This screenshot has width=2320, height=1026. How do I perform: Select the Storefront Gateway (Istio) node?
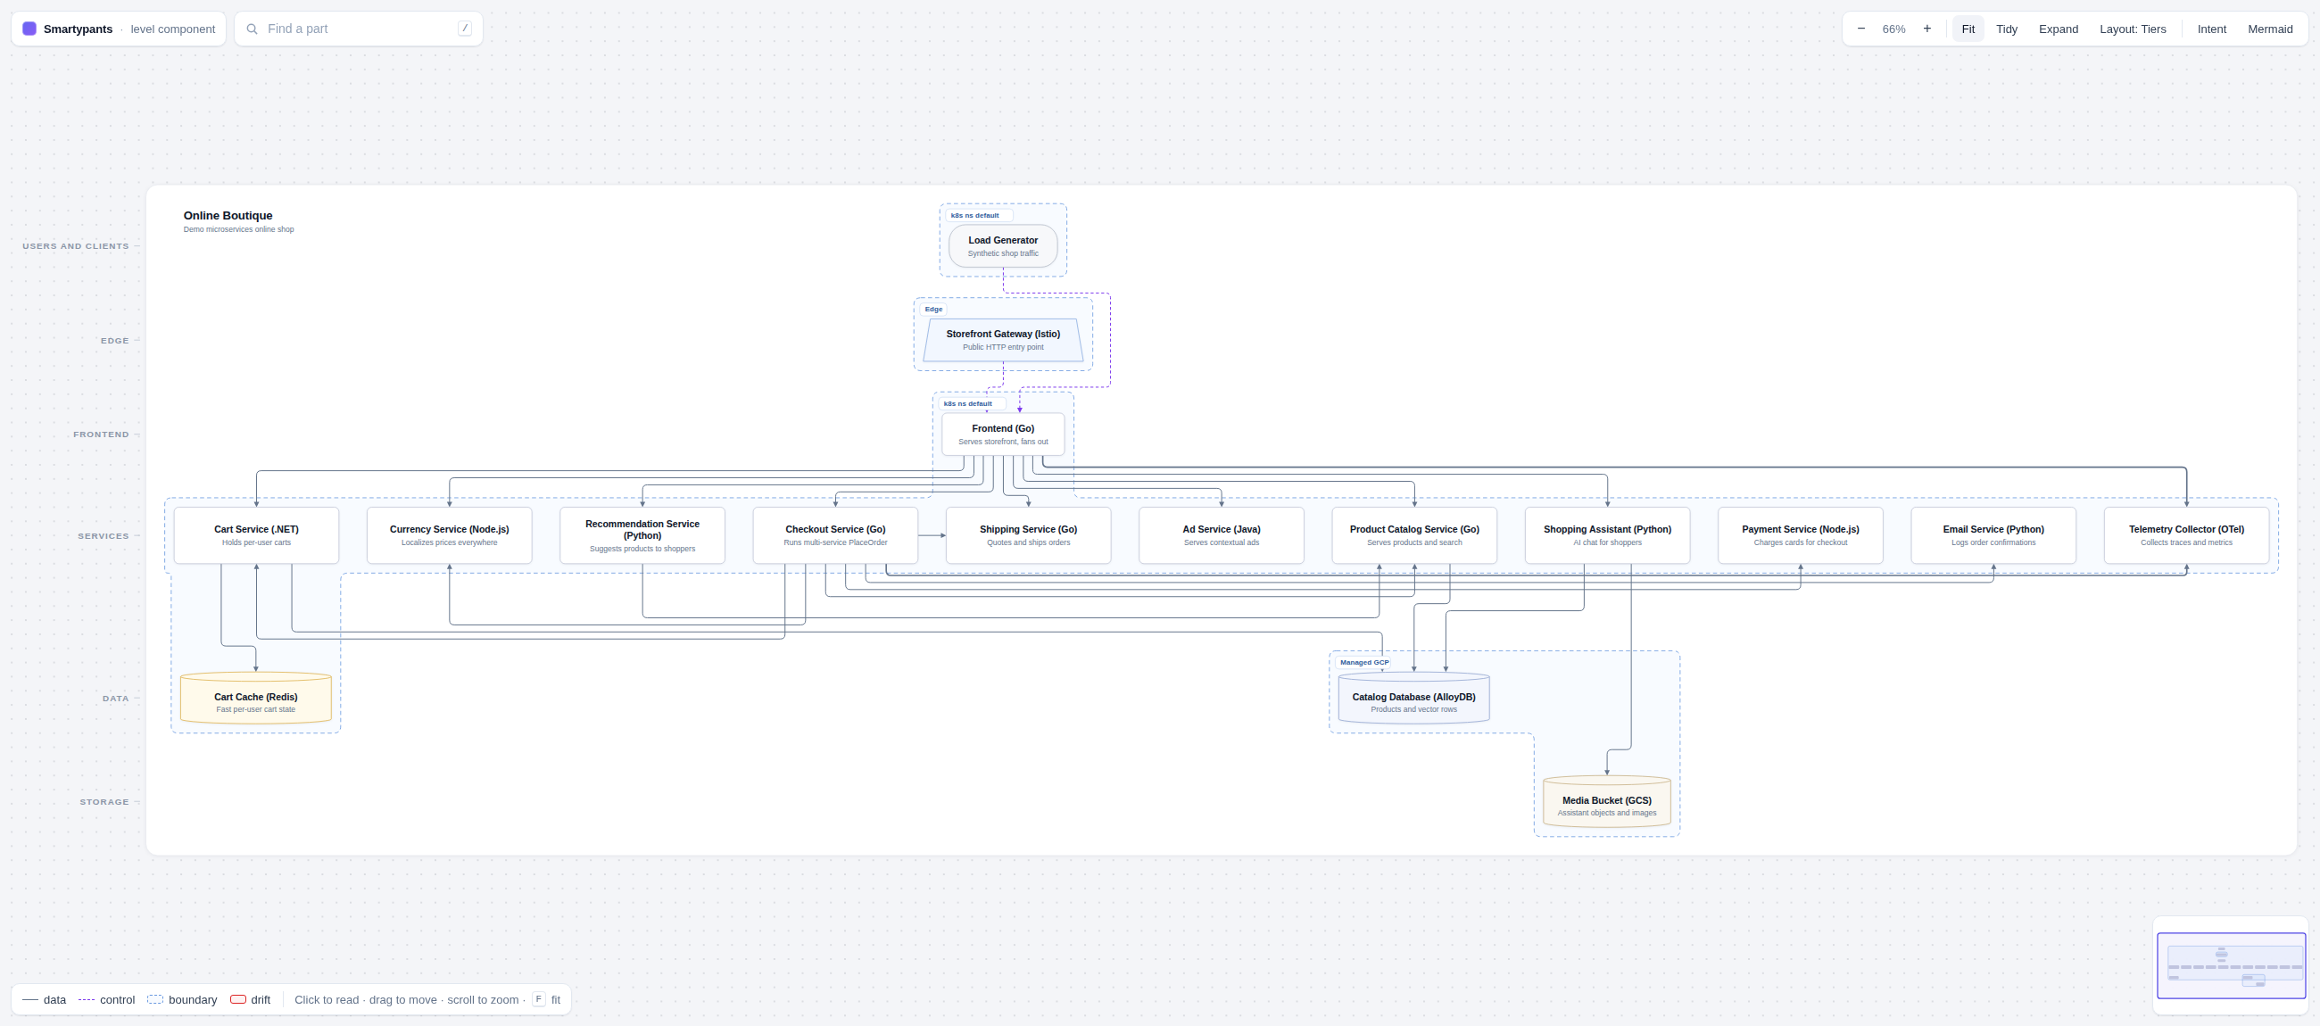coord(1002,340)
